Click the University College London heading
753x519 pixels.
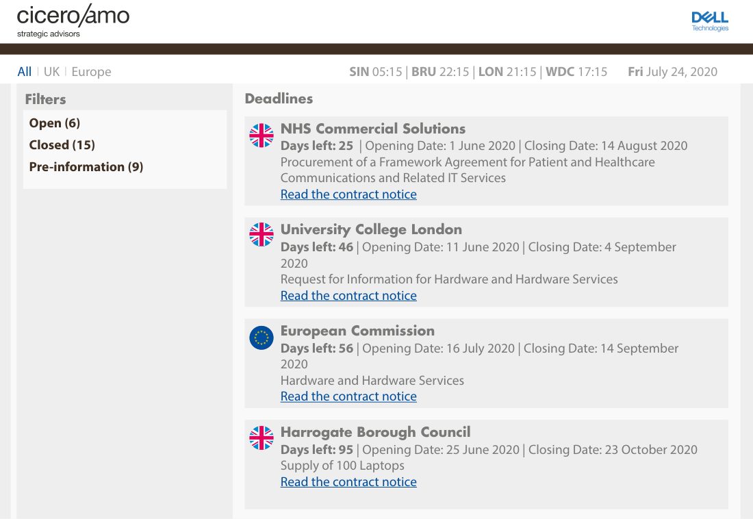click(x=371, y=229)
